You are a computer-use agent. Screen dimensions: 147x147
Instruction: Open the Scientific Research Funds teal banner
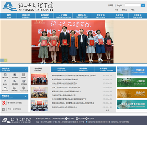point(132,105)
